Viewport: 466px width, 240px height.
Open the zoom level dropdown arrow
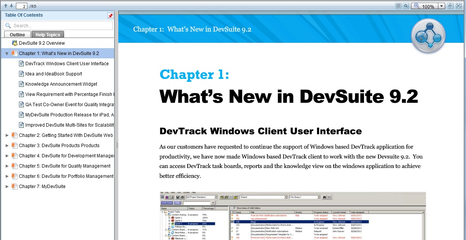pyautogui.click(x=441, y=6)
